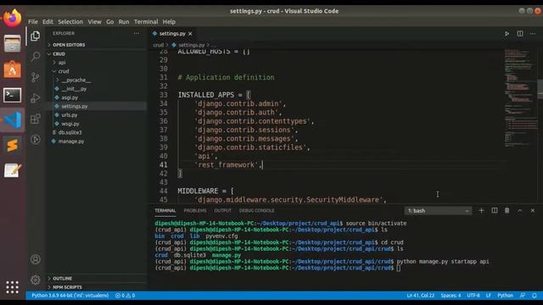Image resolution: width=543 pixels, height=305 pixels.
Task: Open the Run menu
Action: [124, 22]
